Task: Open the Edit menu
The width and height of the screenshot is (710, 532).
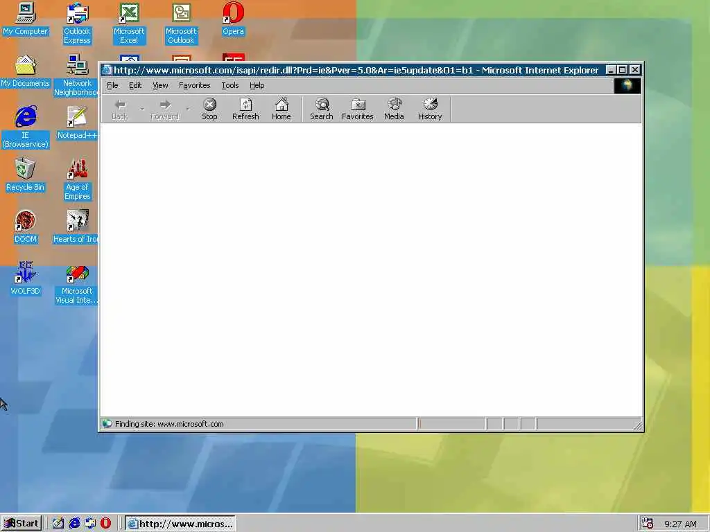Action: 135,85
